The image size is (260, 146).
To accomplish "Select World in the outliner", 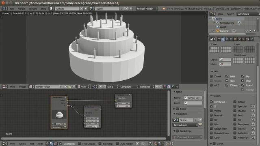I will 223,27.
